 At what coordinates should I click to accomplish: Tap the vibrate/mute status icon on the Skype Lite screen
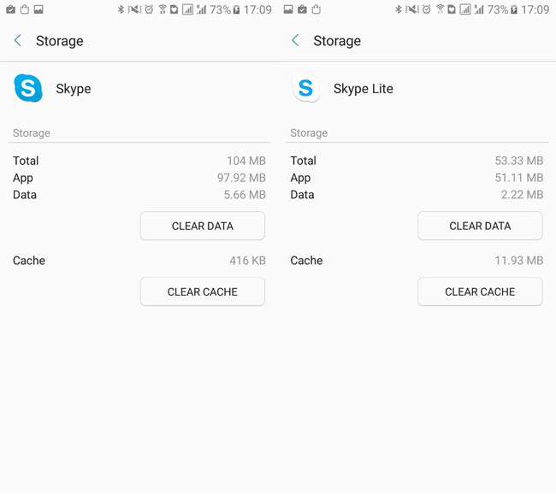click(x=412, y=9)
